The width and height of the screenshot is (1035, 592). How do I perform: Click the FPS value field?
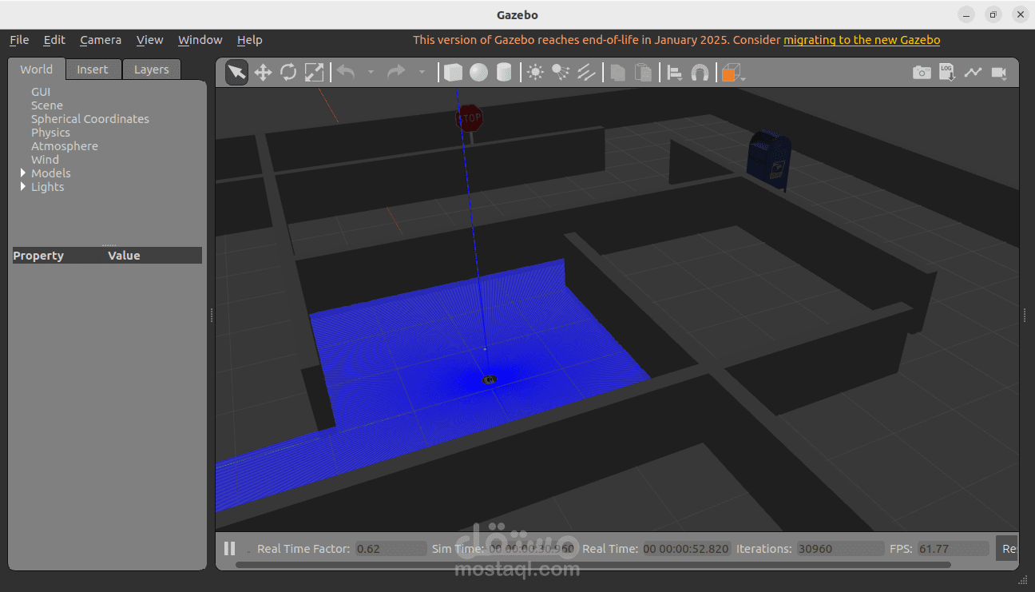point(954,549)
